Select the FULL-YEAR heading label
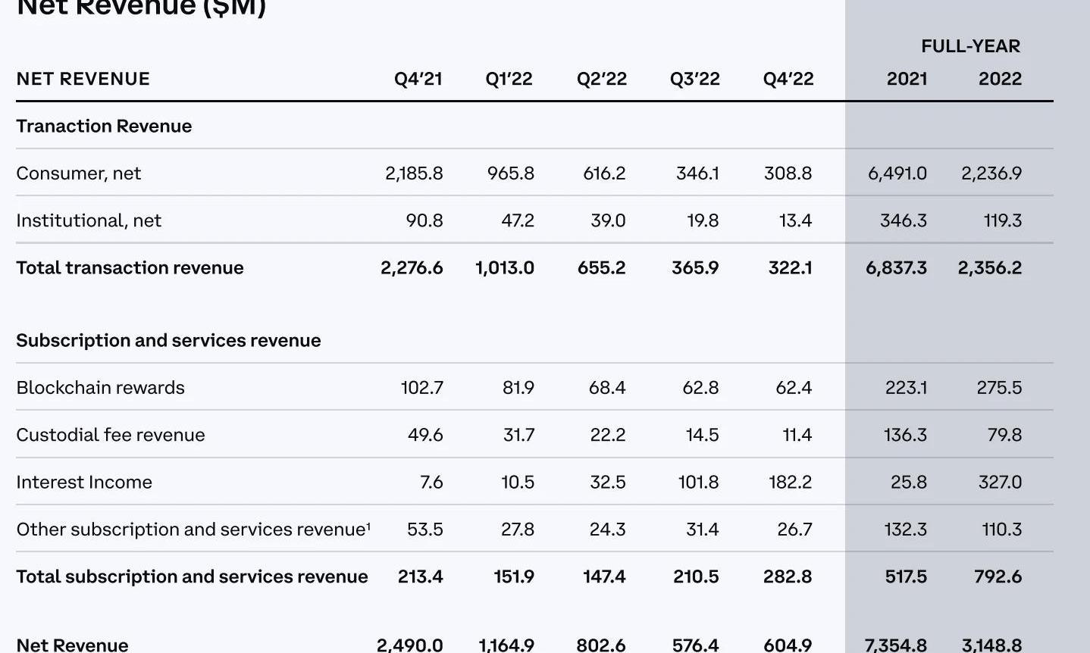 tap(970, 46)
